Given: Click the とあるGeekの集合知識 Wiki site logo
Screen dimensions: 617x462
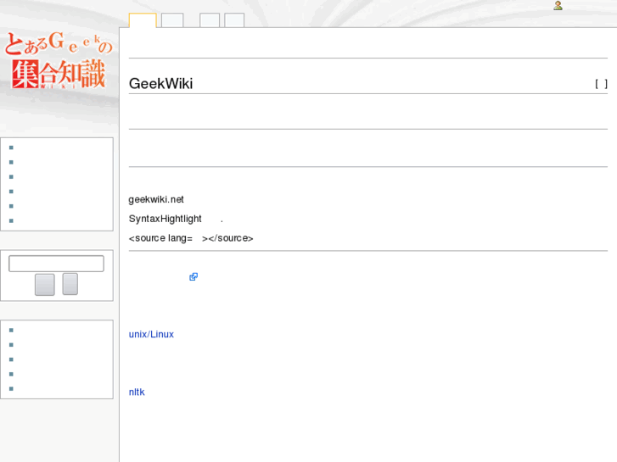Looking at the screenshot, I should (x=59, y=61).
